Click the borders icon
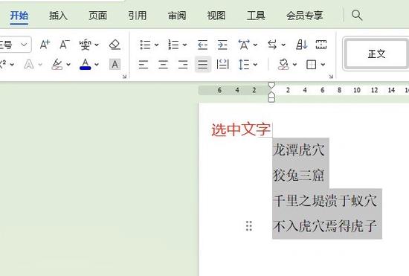Viewport: 409px width, 276px height. (x=311, y=65)
